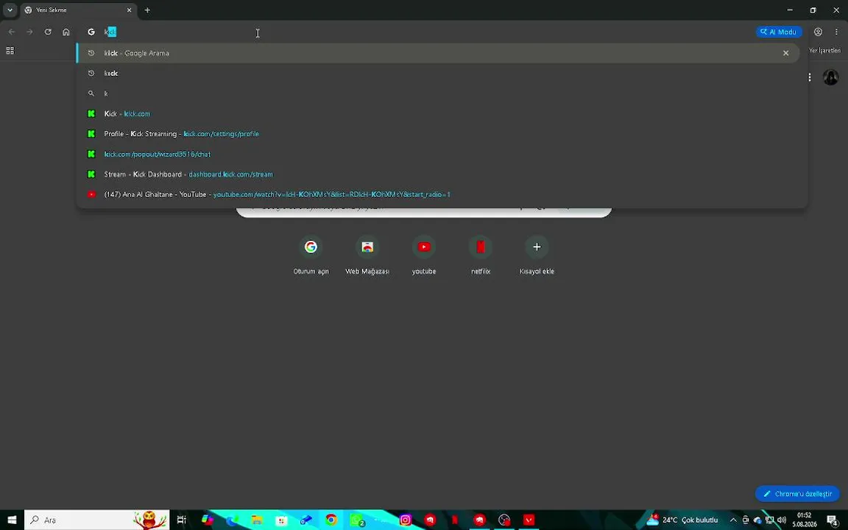
Task: Open Oturum açın Google shortcut
Action: tap(311, 255)
